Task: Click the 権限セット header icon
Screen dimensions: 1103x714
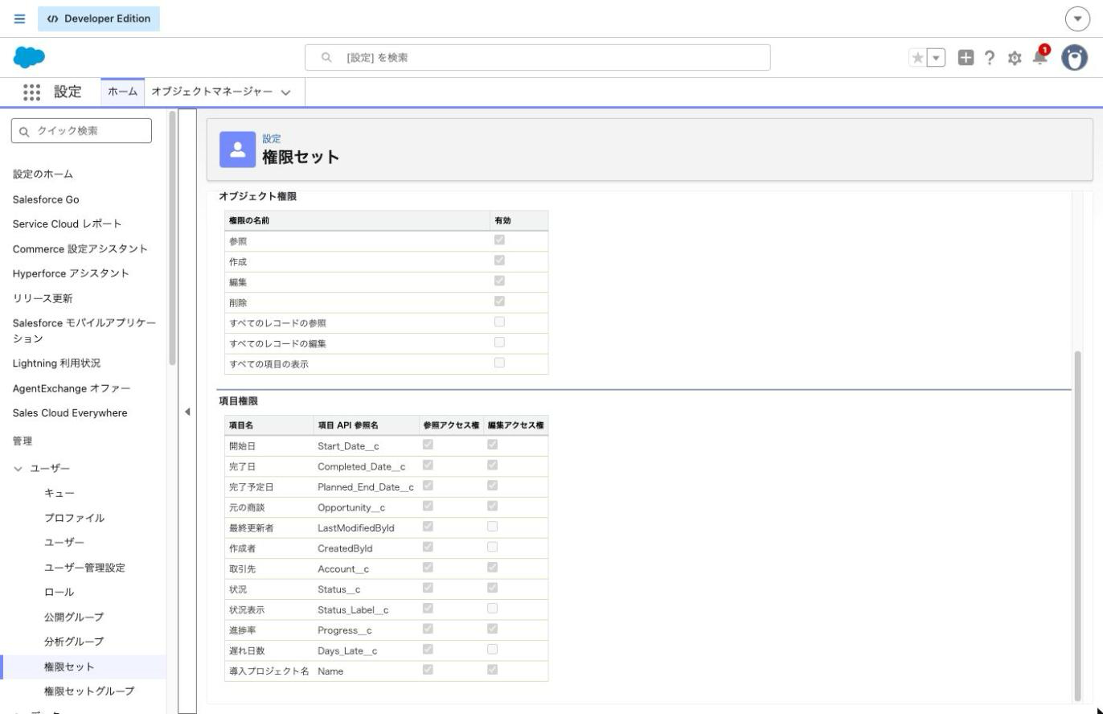Action: tap(237, 149)
